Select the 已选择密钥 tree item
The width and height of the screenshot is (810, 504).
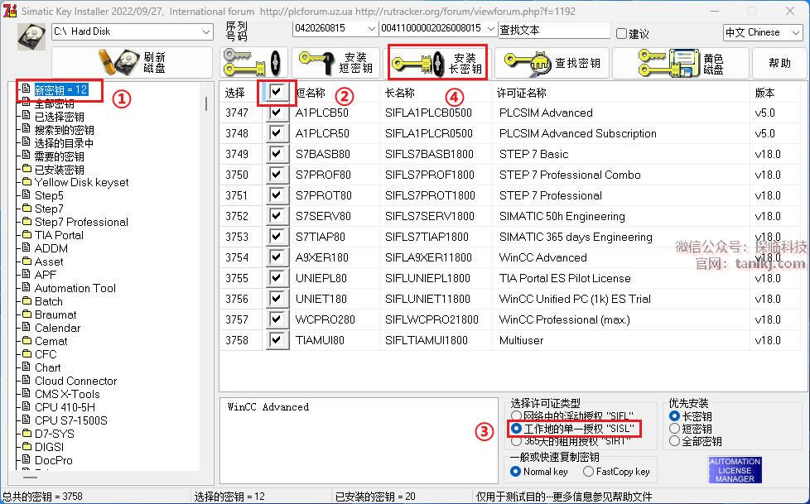click(59, 117)
